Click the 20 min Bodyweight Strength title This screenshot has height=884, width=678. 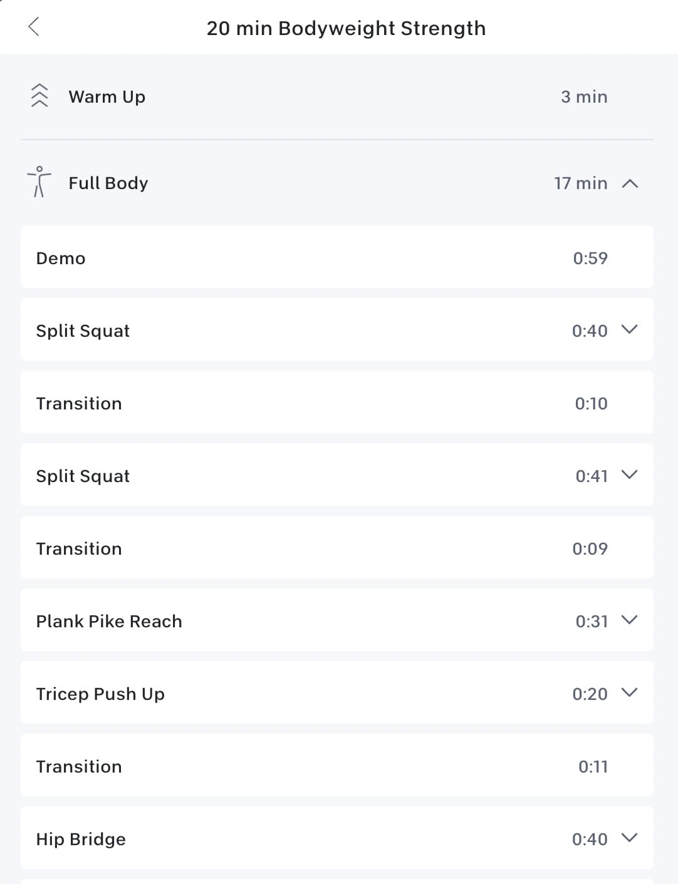346,28
